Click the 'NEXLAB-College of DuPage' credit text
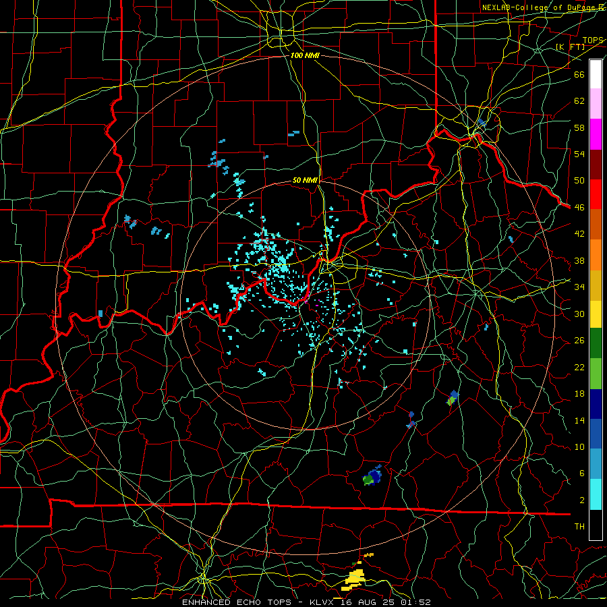 540,7
